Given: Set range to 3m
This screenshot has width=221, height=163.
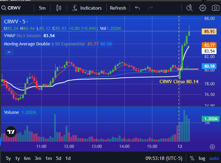Looking at the screenshot, I should pos(38,159).
